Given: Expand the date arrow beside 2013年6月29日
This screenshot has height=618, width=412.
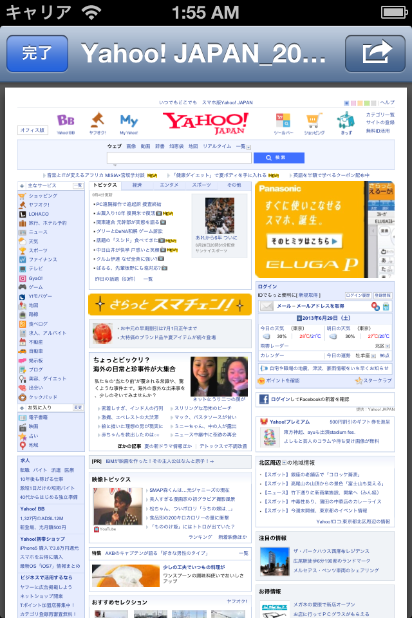Looking at the screenshot, I should pos(299,319).
